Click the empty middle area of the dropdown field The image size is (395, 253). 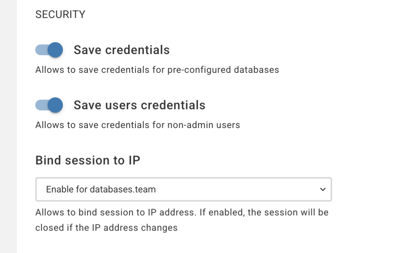tap(231, 189)
